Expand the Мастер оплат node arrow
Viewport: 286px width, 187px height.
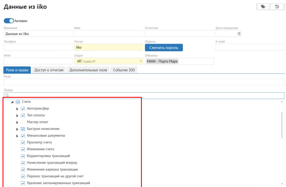[17, 122]
